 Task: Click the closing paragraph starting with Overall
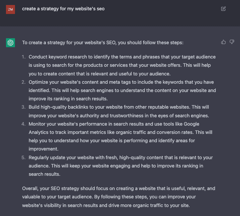[118, 197]
